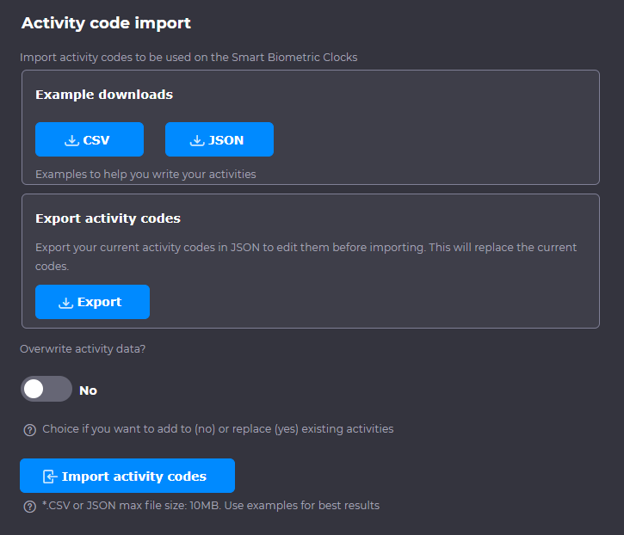Click the Smart Biometric Clocks description text

click(188, 58)
